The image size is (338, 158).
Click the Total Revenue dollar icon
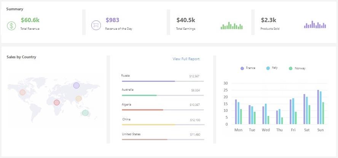click(11, 26)
